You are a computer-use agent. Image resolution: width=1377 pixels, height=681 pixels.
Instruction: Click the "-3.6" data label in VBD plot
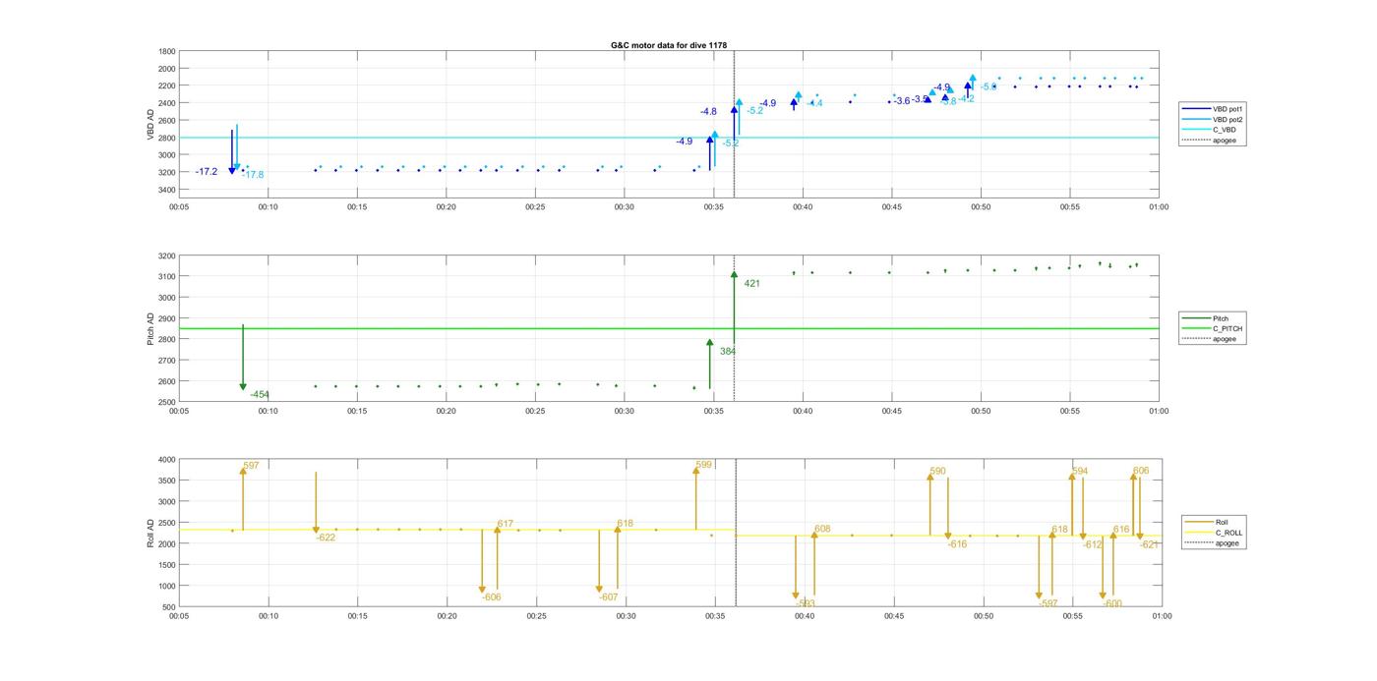click(902, 101)
